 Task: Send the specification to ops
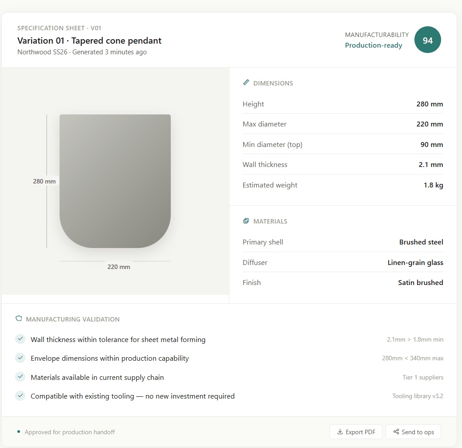tap(414, 432)
